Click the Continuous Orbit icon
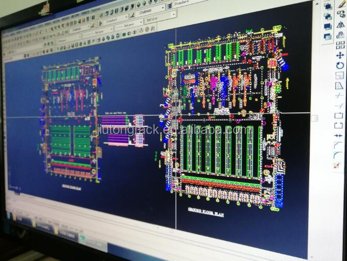The image size is (347, 261). pos(153,28)
